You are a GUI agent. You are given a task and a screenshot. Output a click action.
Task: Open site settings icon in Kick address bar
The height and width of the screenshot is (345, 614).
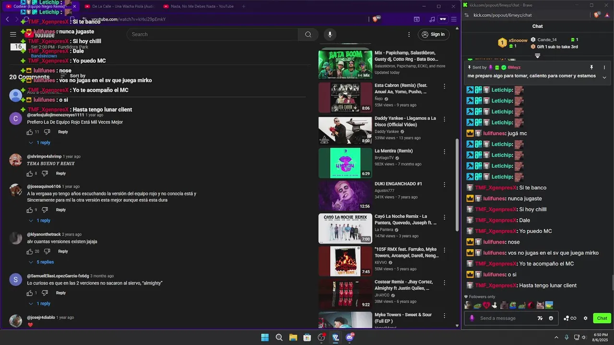click(467, 15)
